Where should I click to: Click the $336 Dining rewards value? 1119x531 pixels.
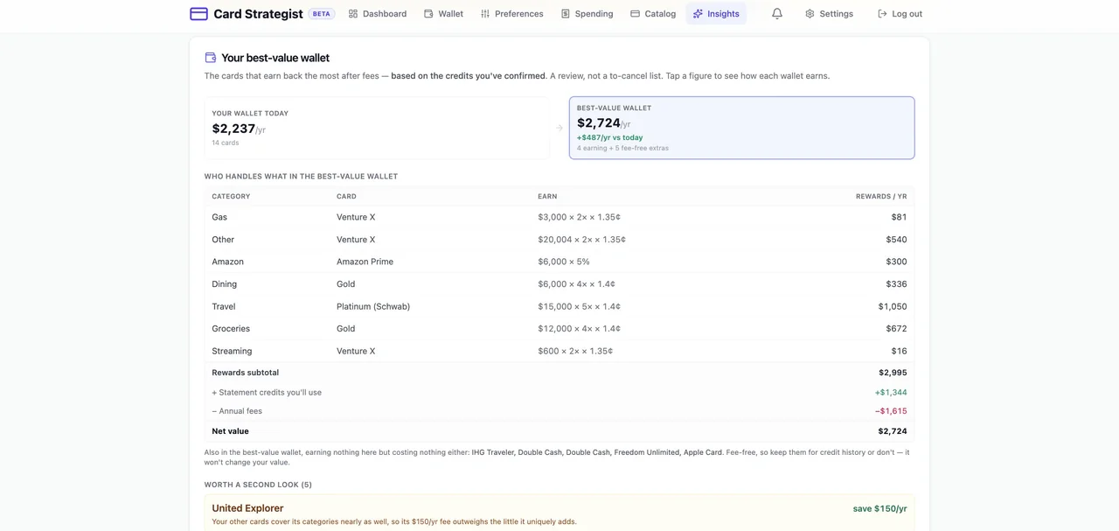(896, 284)
